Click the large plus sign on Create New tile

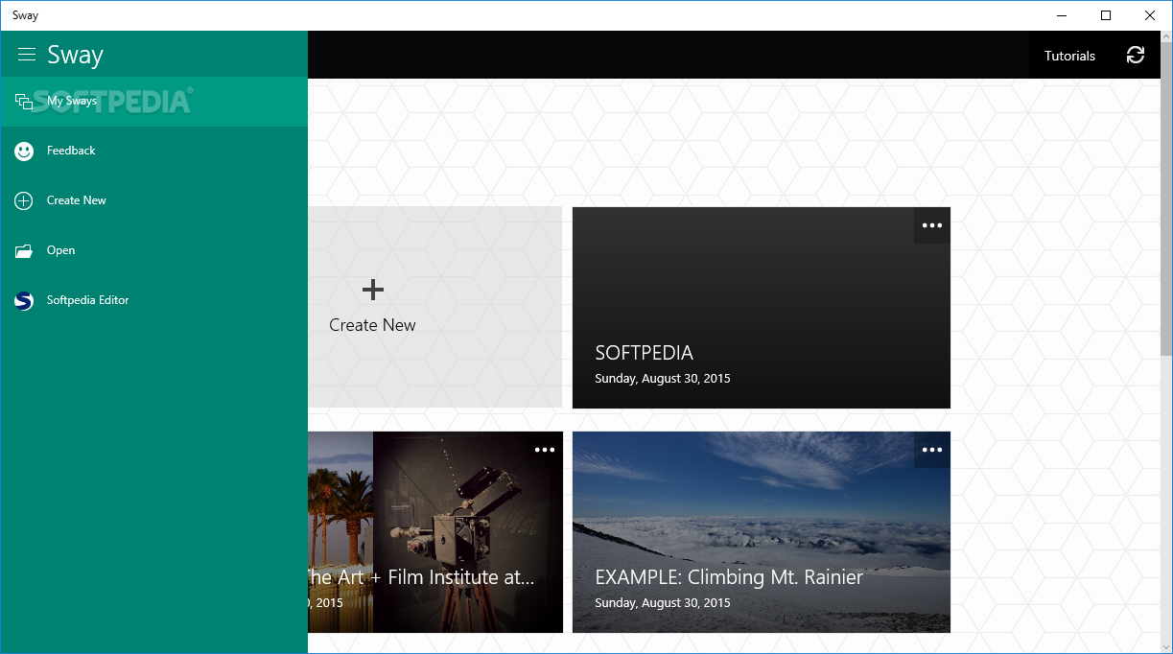coord(373,289)
